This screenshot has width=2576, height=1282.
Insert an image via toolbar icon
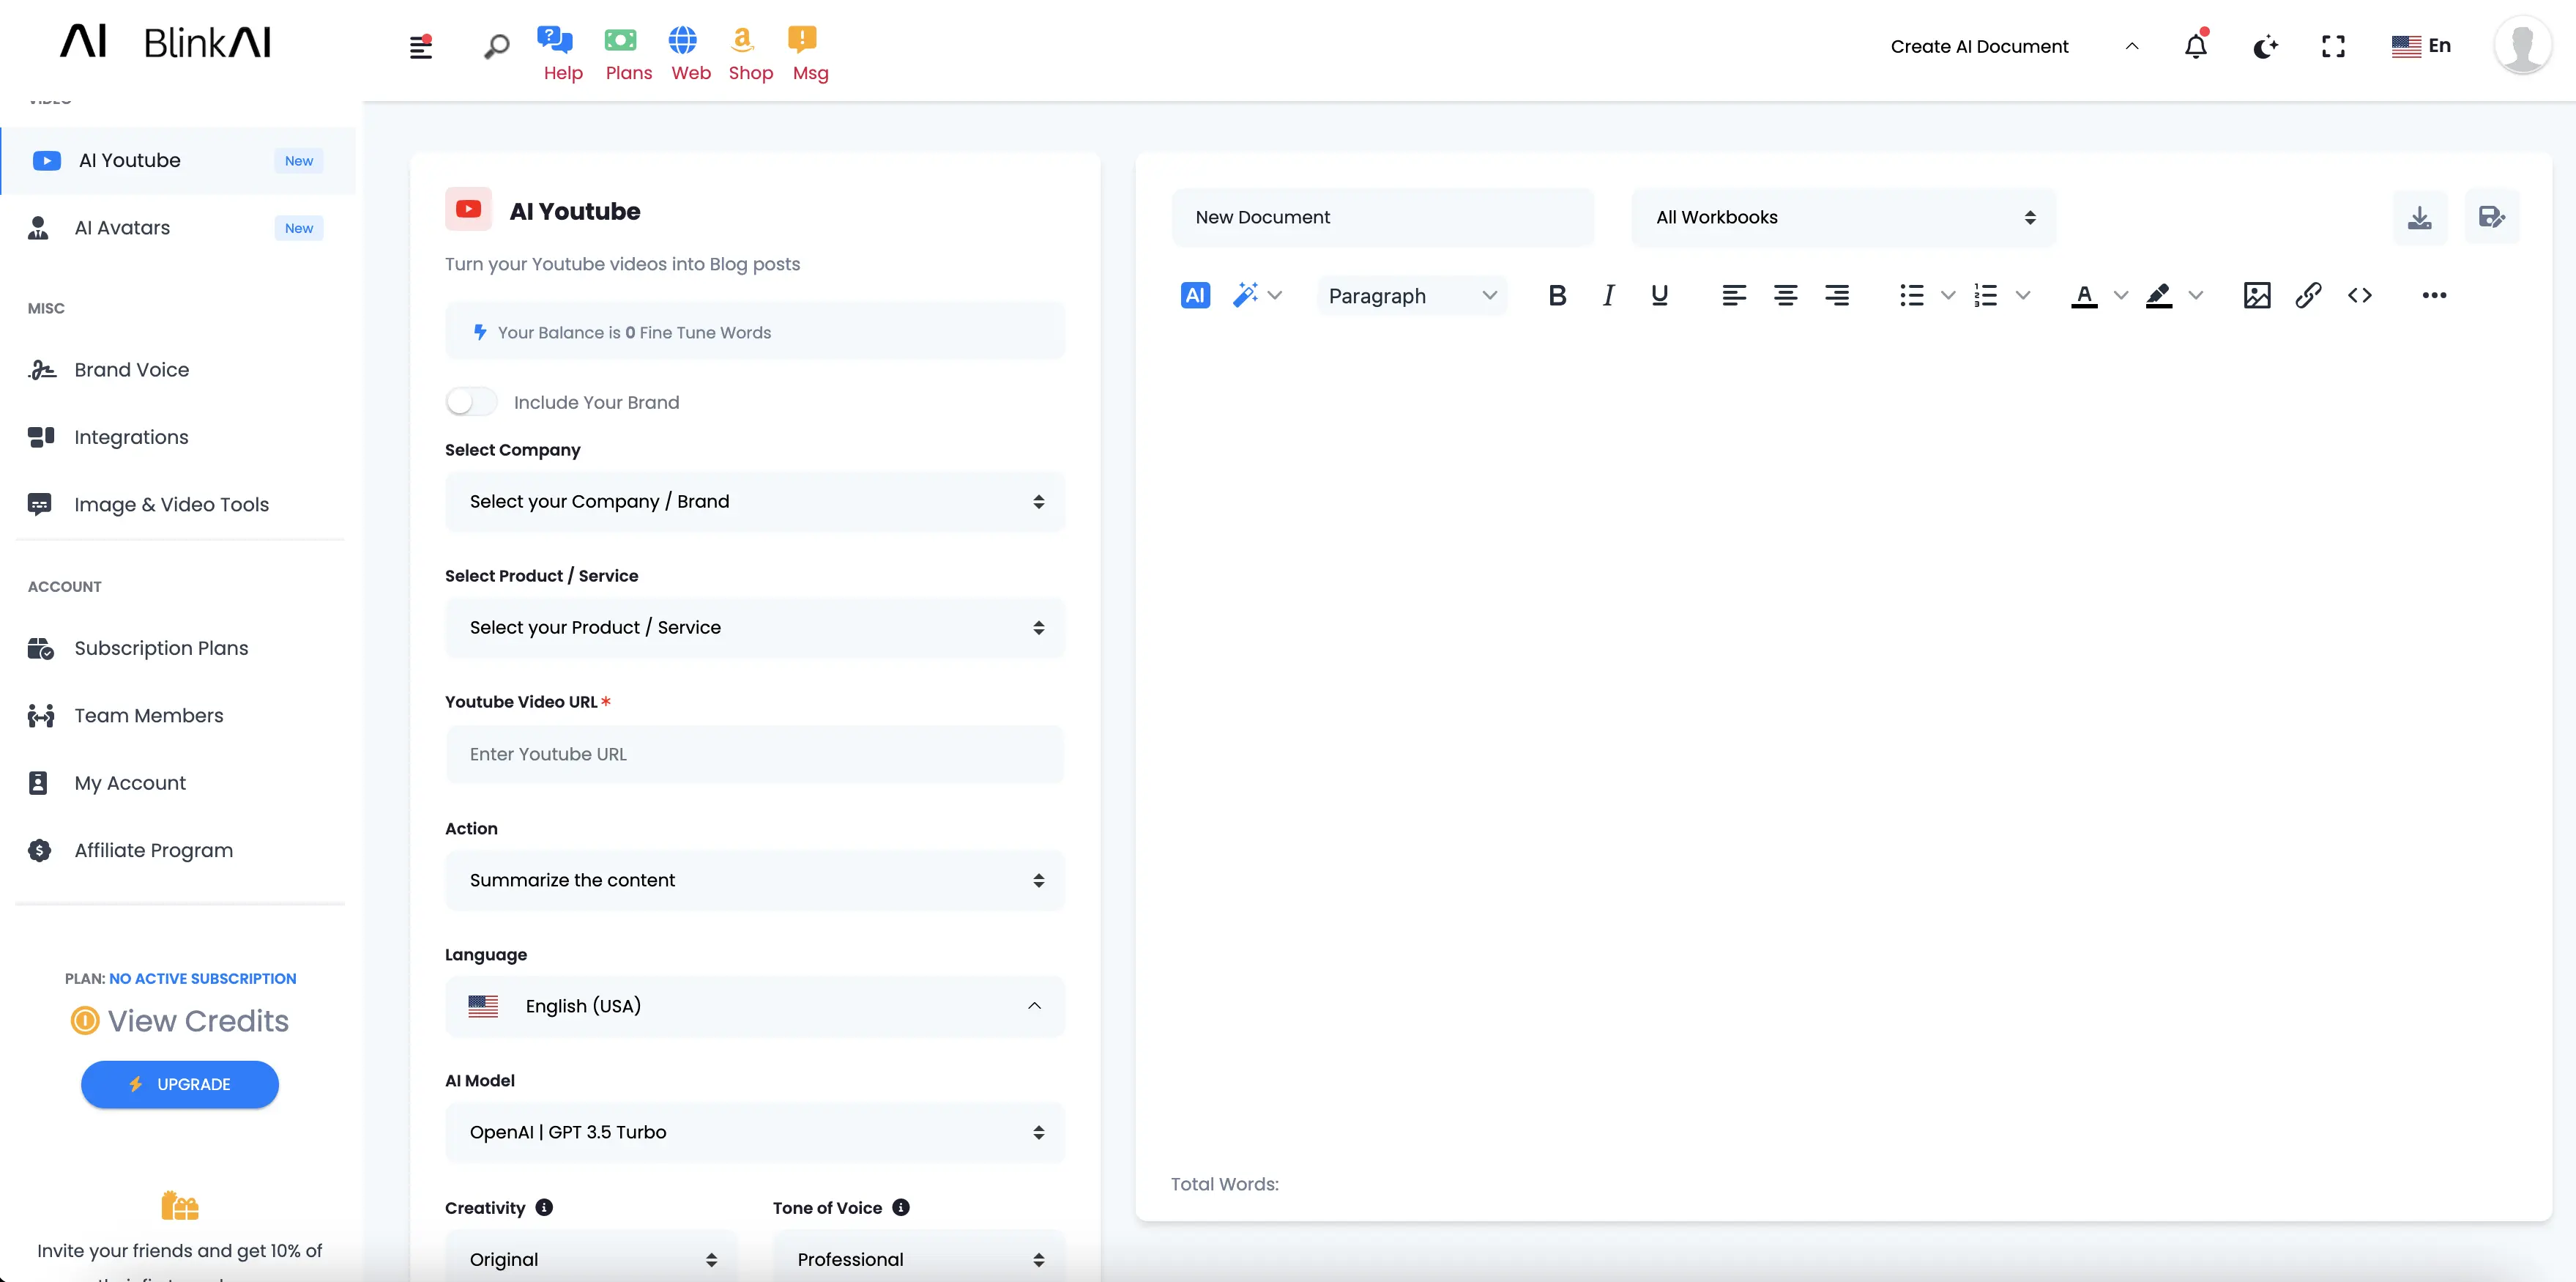click(2256, 295)
